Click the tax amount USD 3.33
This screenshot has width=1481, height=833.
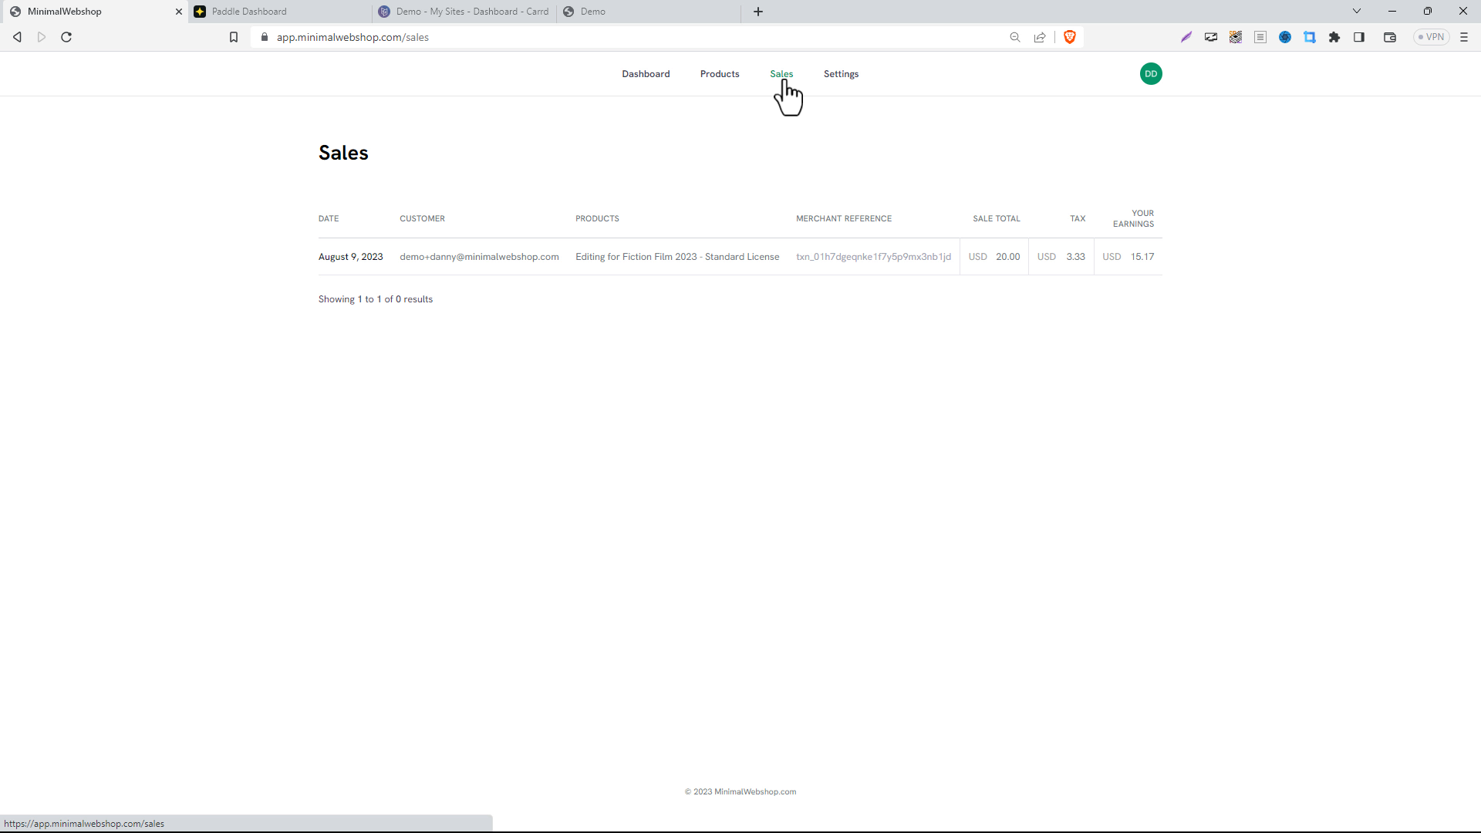1061,257
